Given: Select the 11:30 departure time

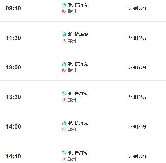Looking at the screenshot, I should [x=13, y=38].
